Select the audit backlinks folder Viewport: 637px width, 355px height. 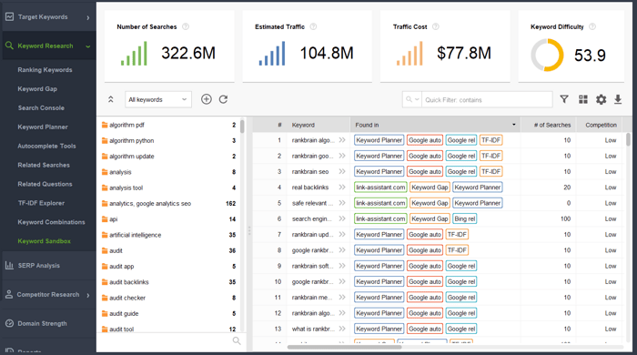168,282
